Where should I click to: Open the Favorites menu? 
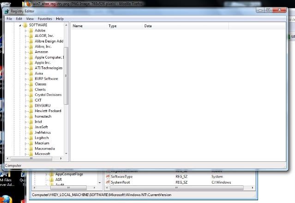click(x=45, y=18)
